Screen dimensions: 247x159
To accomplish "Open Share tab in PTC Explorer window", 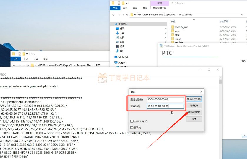I will click(x=36, y=59).
